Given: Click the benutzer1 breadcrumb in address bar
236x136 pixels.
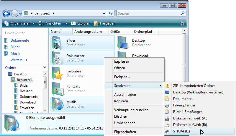Looking at the screenshot, I should (x=42, y=13).
